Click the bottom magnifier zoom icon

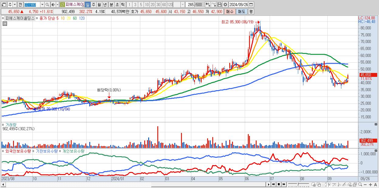pos(360,184)
